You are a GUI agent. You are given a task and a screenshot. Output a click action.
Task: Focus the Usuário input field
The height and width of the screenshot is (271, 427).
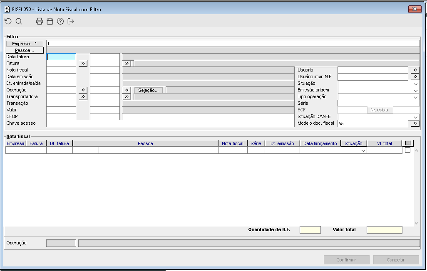click(x=373, y=70)
